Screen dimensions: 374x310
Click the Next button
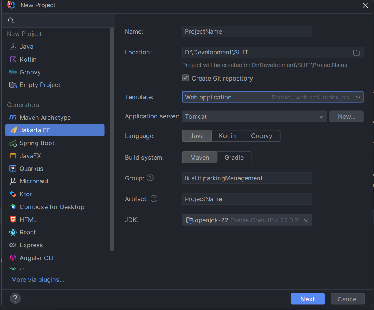pos(307,299)
